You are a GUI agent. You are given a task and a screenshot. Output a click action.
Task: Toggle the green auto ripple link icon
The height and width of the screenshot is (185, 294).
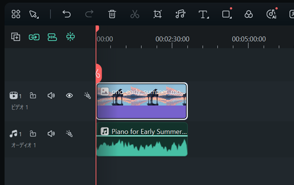[34, 37]
